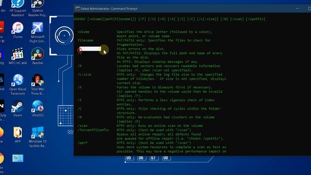Click the /C switch in the list
Screen dimensions: 311x175
80,108
